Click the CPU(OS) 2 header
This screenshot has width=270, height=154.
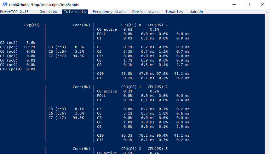point(131,149)
